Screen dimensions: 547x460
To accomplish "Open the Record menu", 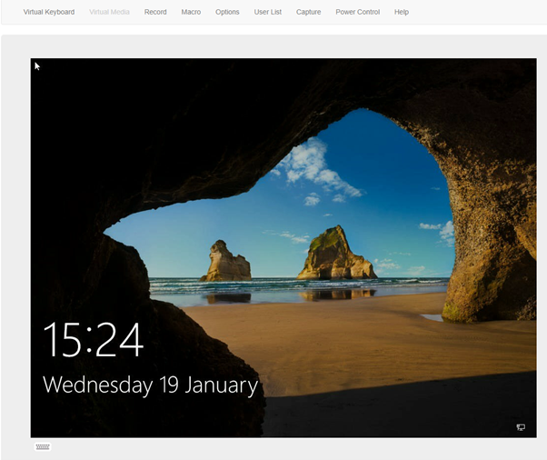I will (155, 12).
